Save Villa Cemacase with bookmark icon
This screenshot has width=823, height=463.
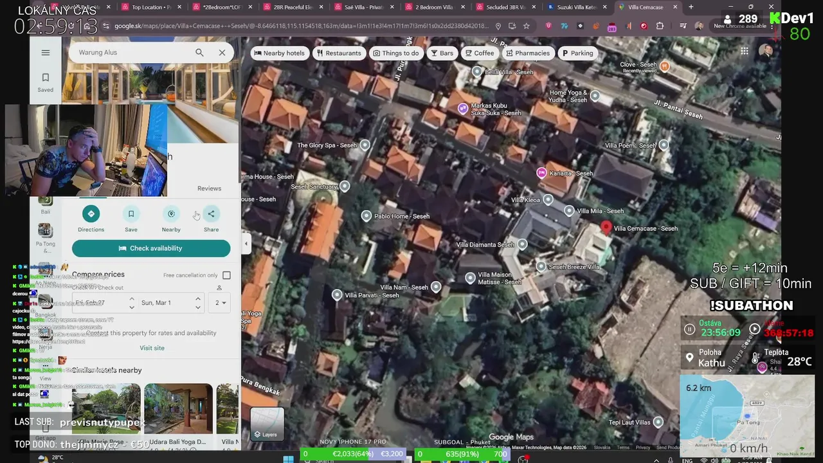131,219
